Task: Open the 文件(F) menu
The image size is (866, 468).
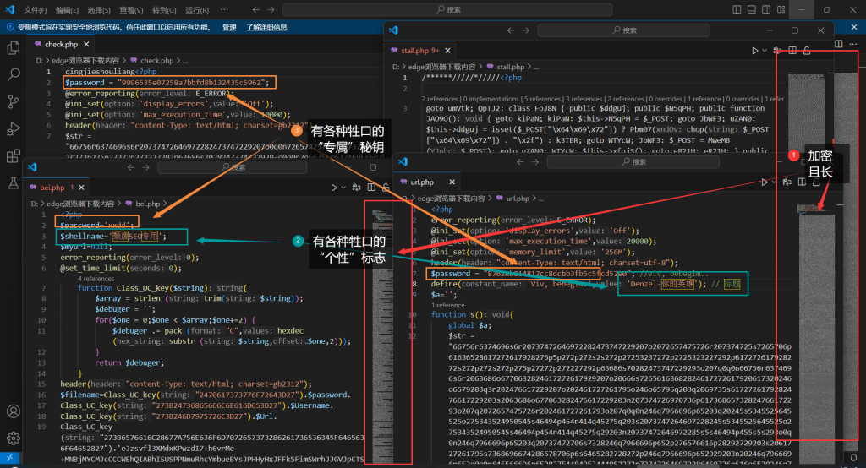Action: coord(36,10)
